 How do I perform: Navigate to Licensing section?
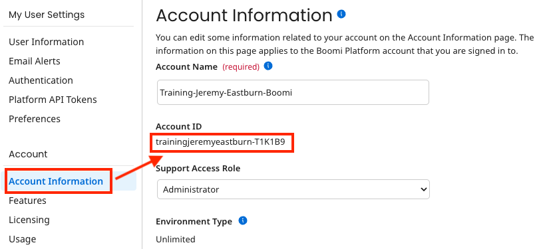[x=29, y=220]
